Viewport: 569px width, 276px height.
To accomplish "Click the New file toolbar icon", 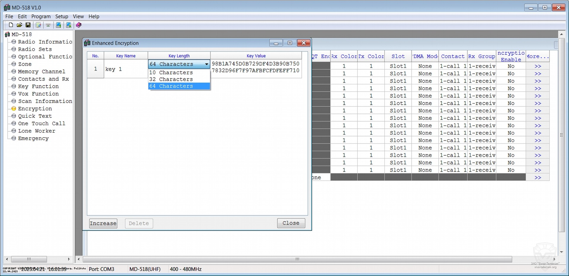I will pyautogui.click(x=11, y=25).
